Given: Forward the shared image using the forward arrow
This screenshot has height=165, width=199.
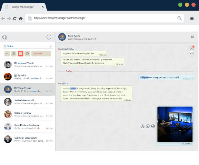Looking at the screenshot, I should [x=153, y=126].
